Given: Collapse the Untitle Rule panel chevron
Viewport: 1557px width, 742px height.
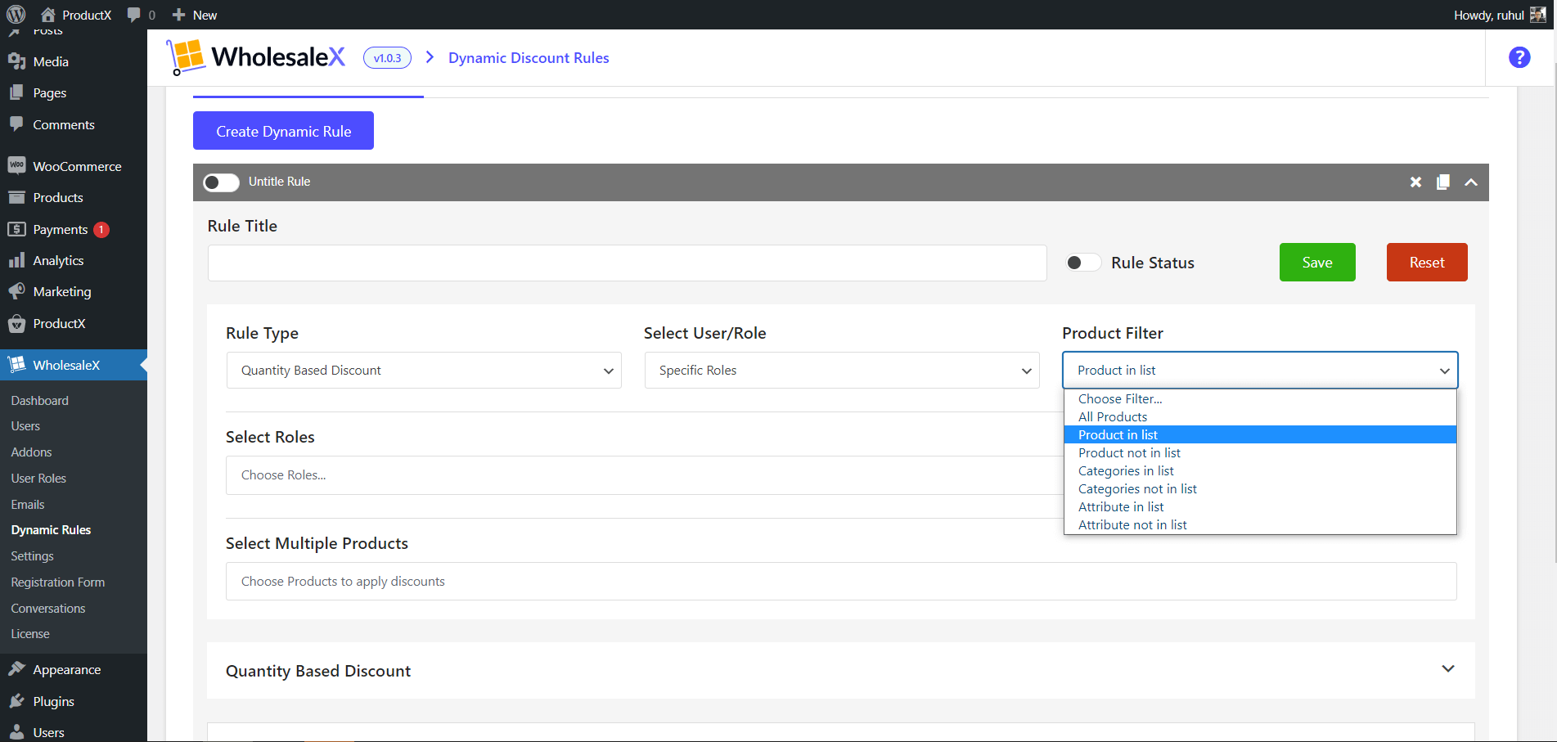Looking at the screenshot, I should click(x=1471, y=182).
